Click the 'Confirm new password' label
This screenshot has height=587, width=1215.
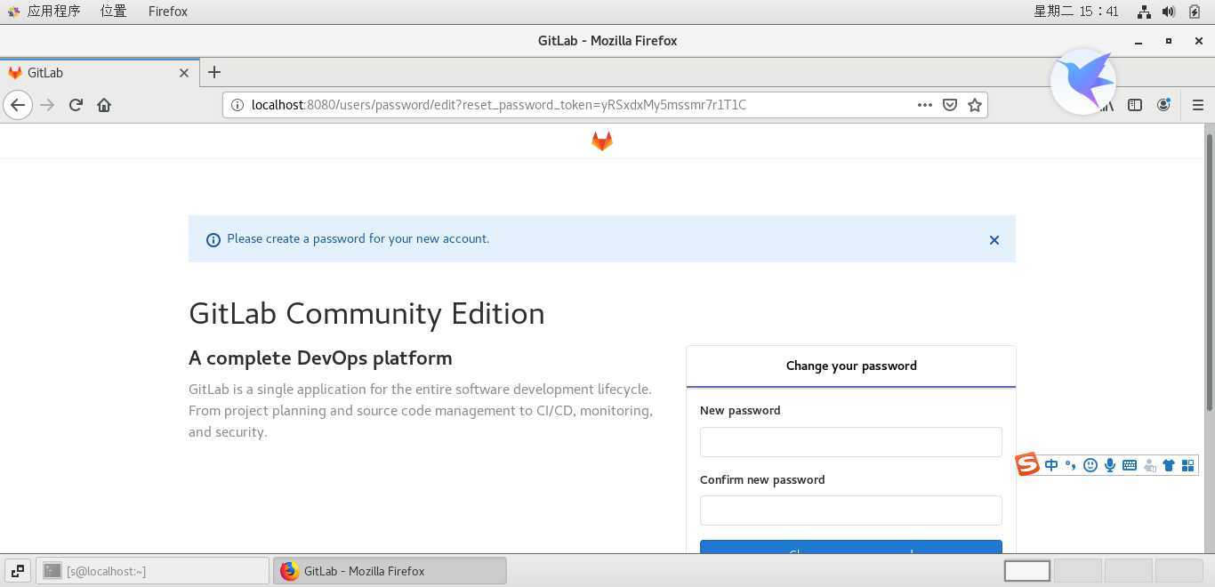point(762,479)
